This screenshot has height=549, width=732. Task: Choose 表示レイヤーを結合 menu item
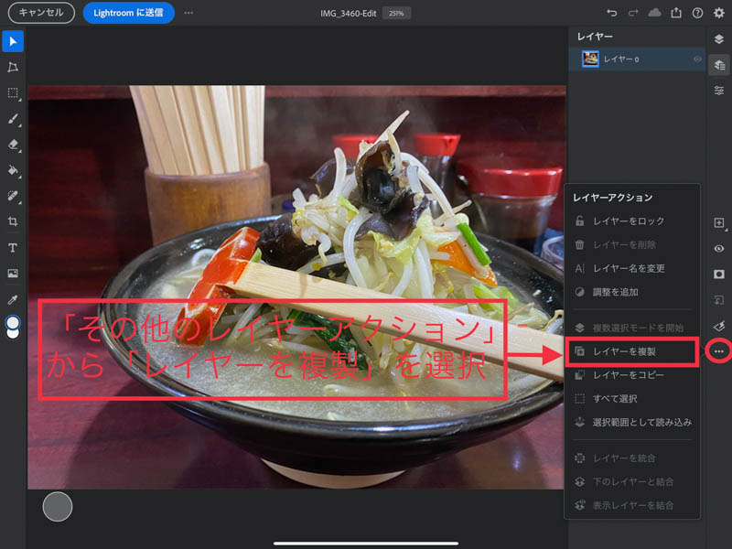click(632, 506)
